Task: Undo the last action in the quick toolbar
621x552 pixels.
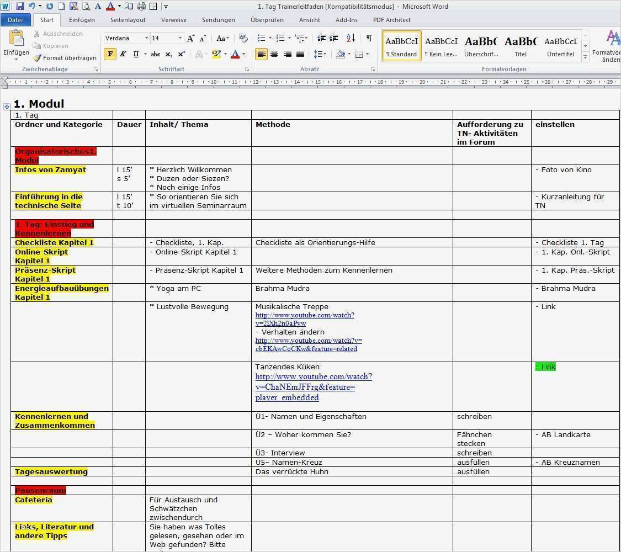Action: pos(32,6)
